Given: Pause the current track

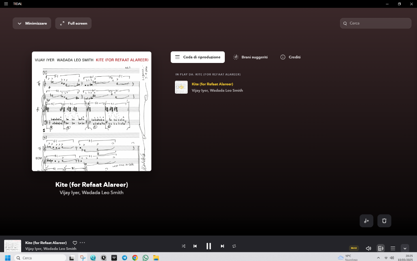Looking at the screenshot, I should coord(208,246).
